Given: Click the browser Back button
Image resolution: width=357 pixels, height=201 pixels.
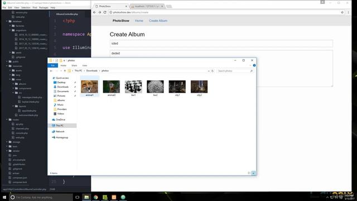Looking at the screenshot, I should pos(94,12).
